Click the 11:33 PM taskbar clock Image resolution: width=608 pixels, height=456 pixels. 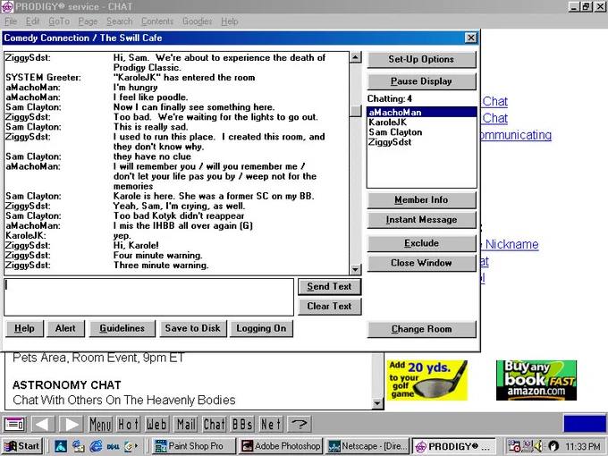(582, 447)
